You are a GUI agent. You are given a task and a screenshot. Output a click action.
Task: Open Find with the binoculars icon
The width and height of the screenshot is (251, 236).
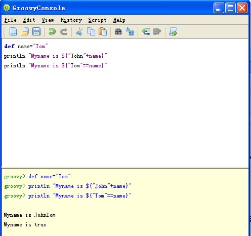(118, 31)
